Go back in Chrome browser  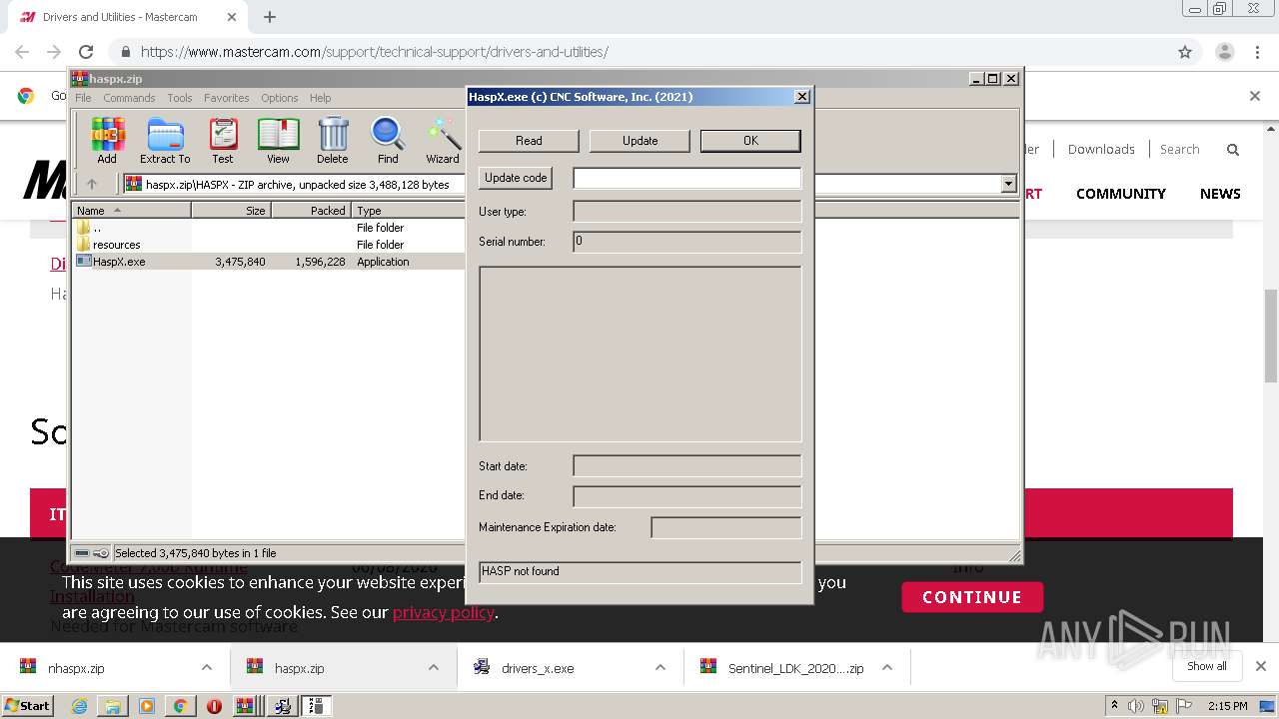[x=22, y=52]
